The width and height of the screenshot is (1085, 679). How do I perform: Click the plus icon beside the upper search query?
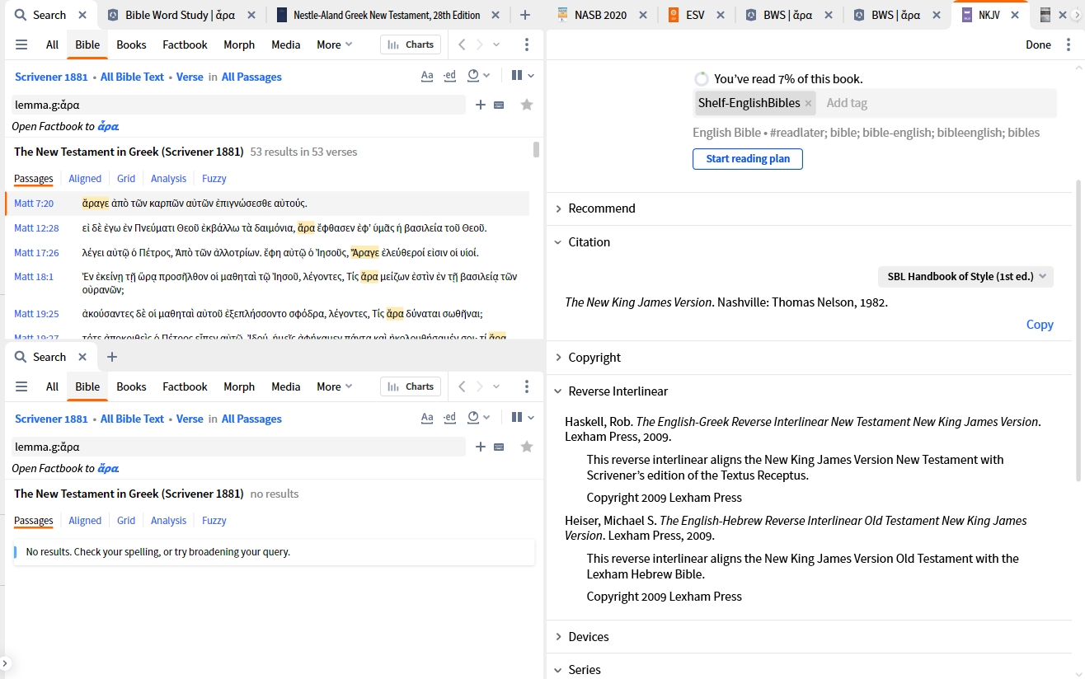pos(481,105)
